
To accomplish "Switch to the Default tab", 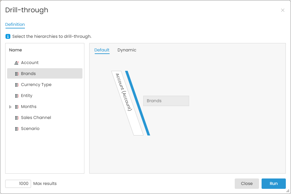I will [102, 50].
